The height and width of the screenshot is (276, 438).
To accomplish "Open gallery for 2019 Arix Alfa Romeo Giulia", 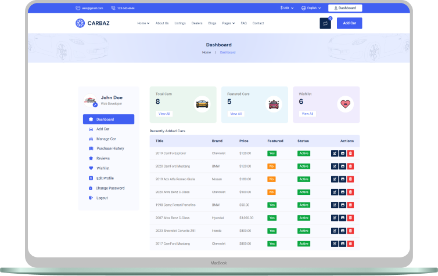I will pos(342,179).
